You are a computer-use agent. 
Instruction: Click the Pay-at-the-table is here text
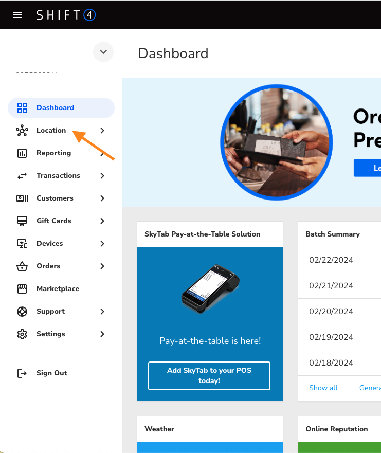[210, 341]
